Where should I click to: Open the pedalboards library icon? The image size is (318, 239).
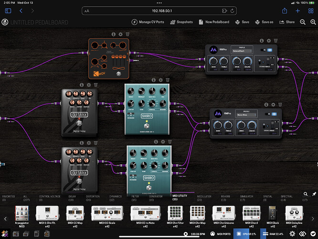point(16,234)
